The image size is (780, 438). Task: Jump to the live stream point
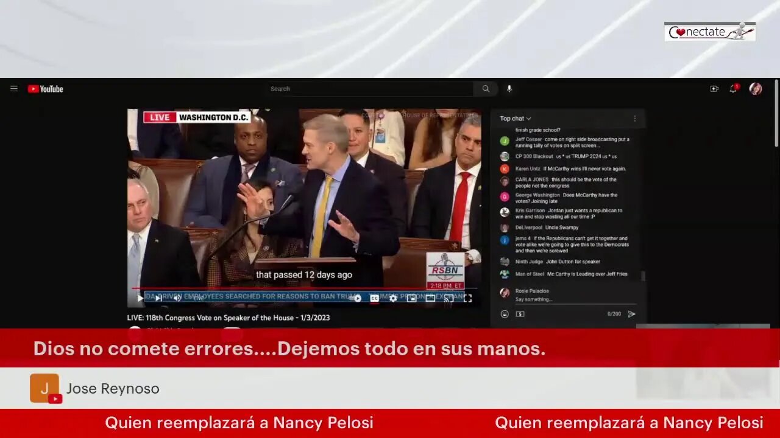tap(199, 298)
